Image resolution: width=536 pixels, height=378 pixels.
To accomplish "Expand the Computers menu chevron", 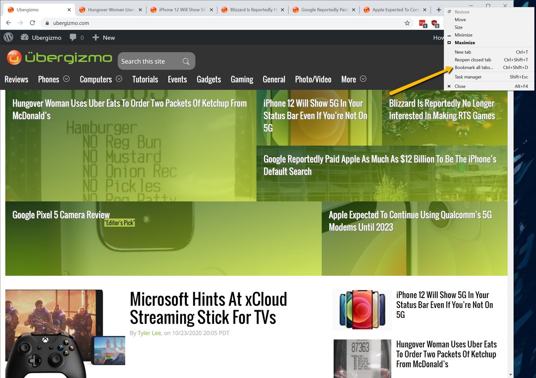I will click(119, 79).
